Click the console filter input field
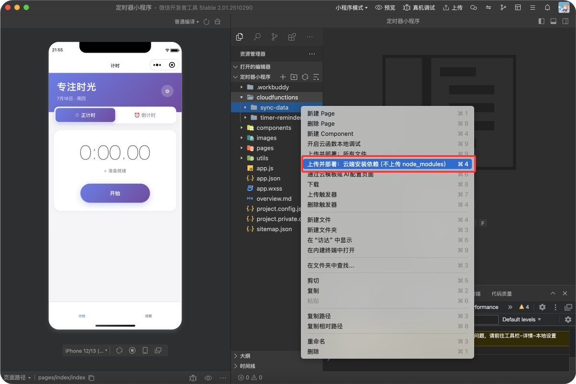Image resolution: width=576 pixels, height=384 pixels. click(486, 320)
